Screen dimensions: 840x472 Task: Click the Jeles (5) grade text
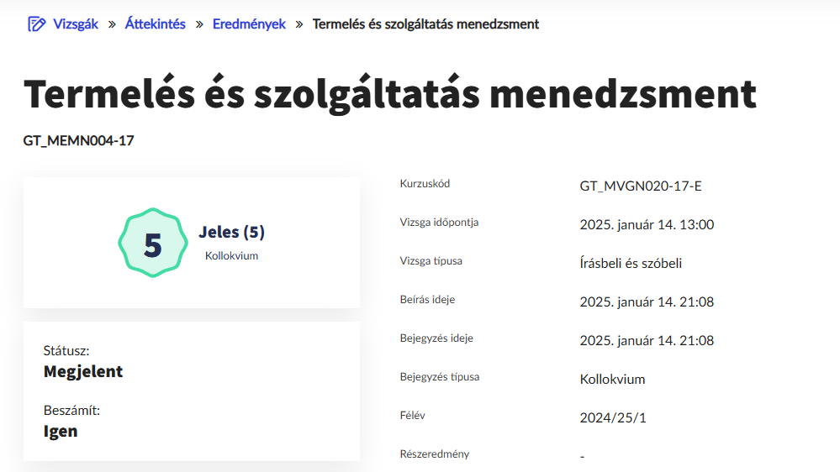pos(231,232)
